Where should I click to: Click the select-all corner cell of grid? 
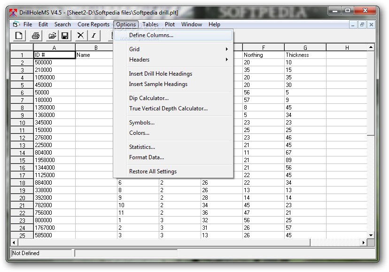(x=22, y=47)
